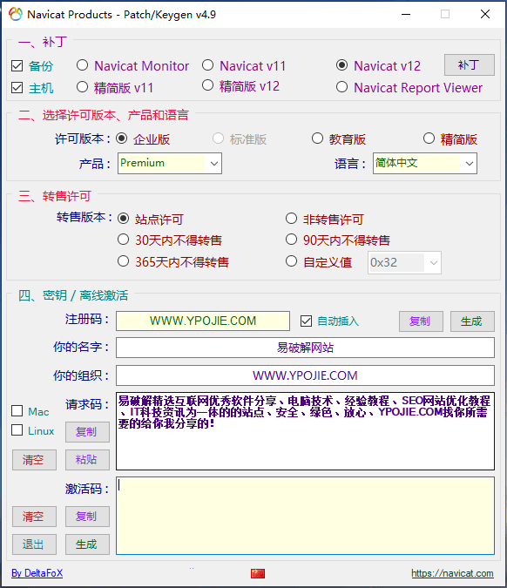Toggle the Mac checkbox
507x588 pixels.
pyautogui.click(x=17, y=411)
